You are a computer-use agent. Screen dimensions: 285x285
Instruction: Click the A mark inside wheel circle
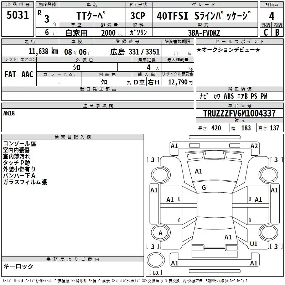pos(160,233)
